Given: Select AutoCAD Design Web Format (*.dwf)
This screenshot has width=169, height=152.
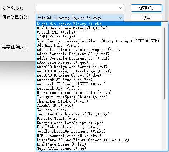Looking at the screenshot, I should click(99, 67).
